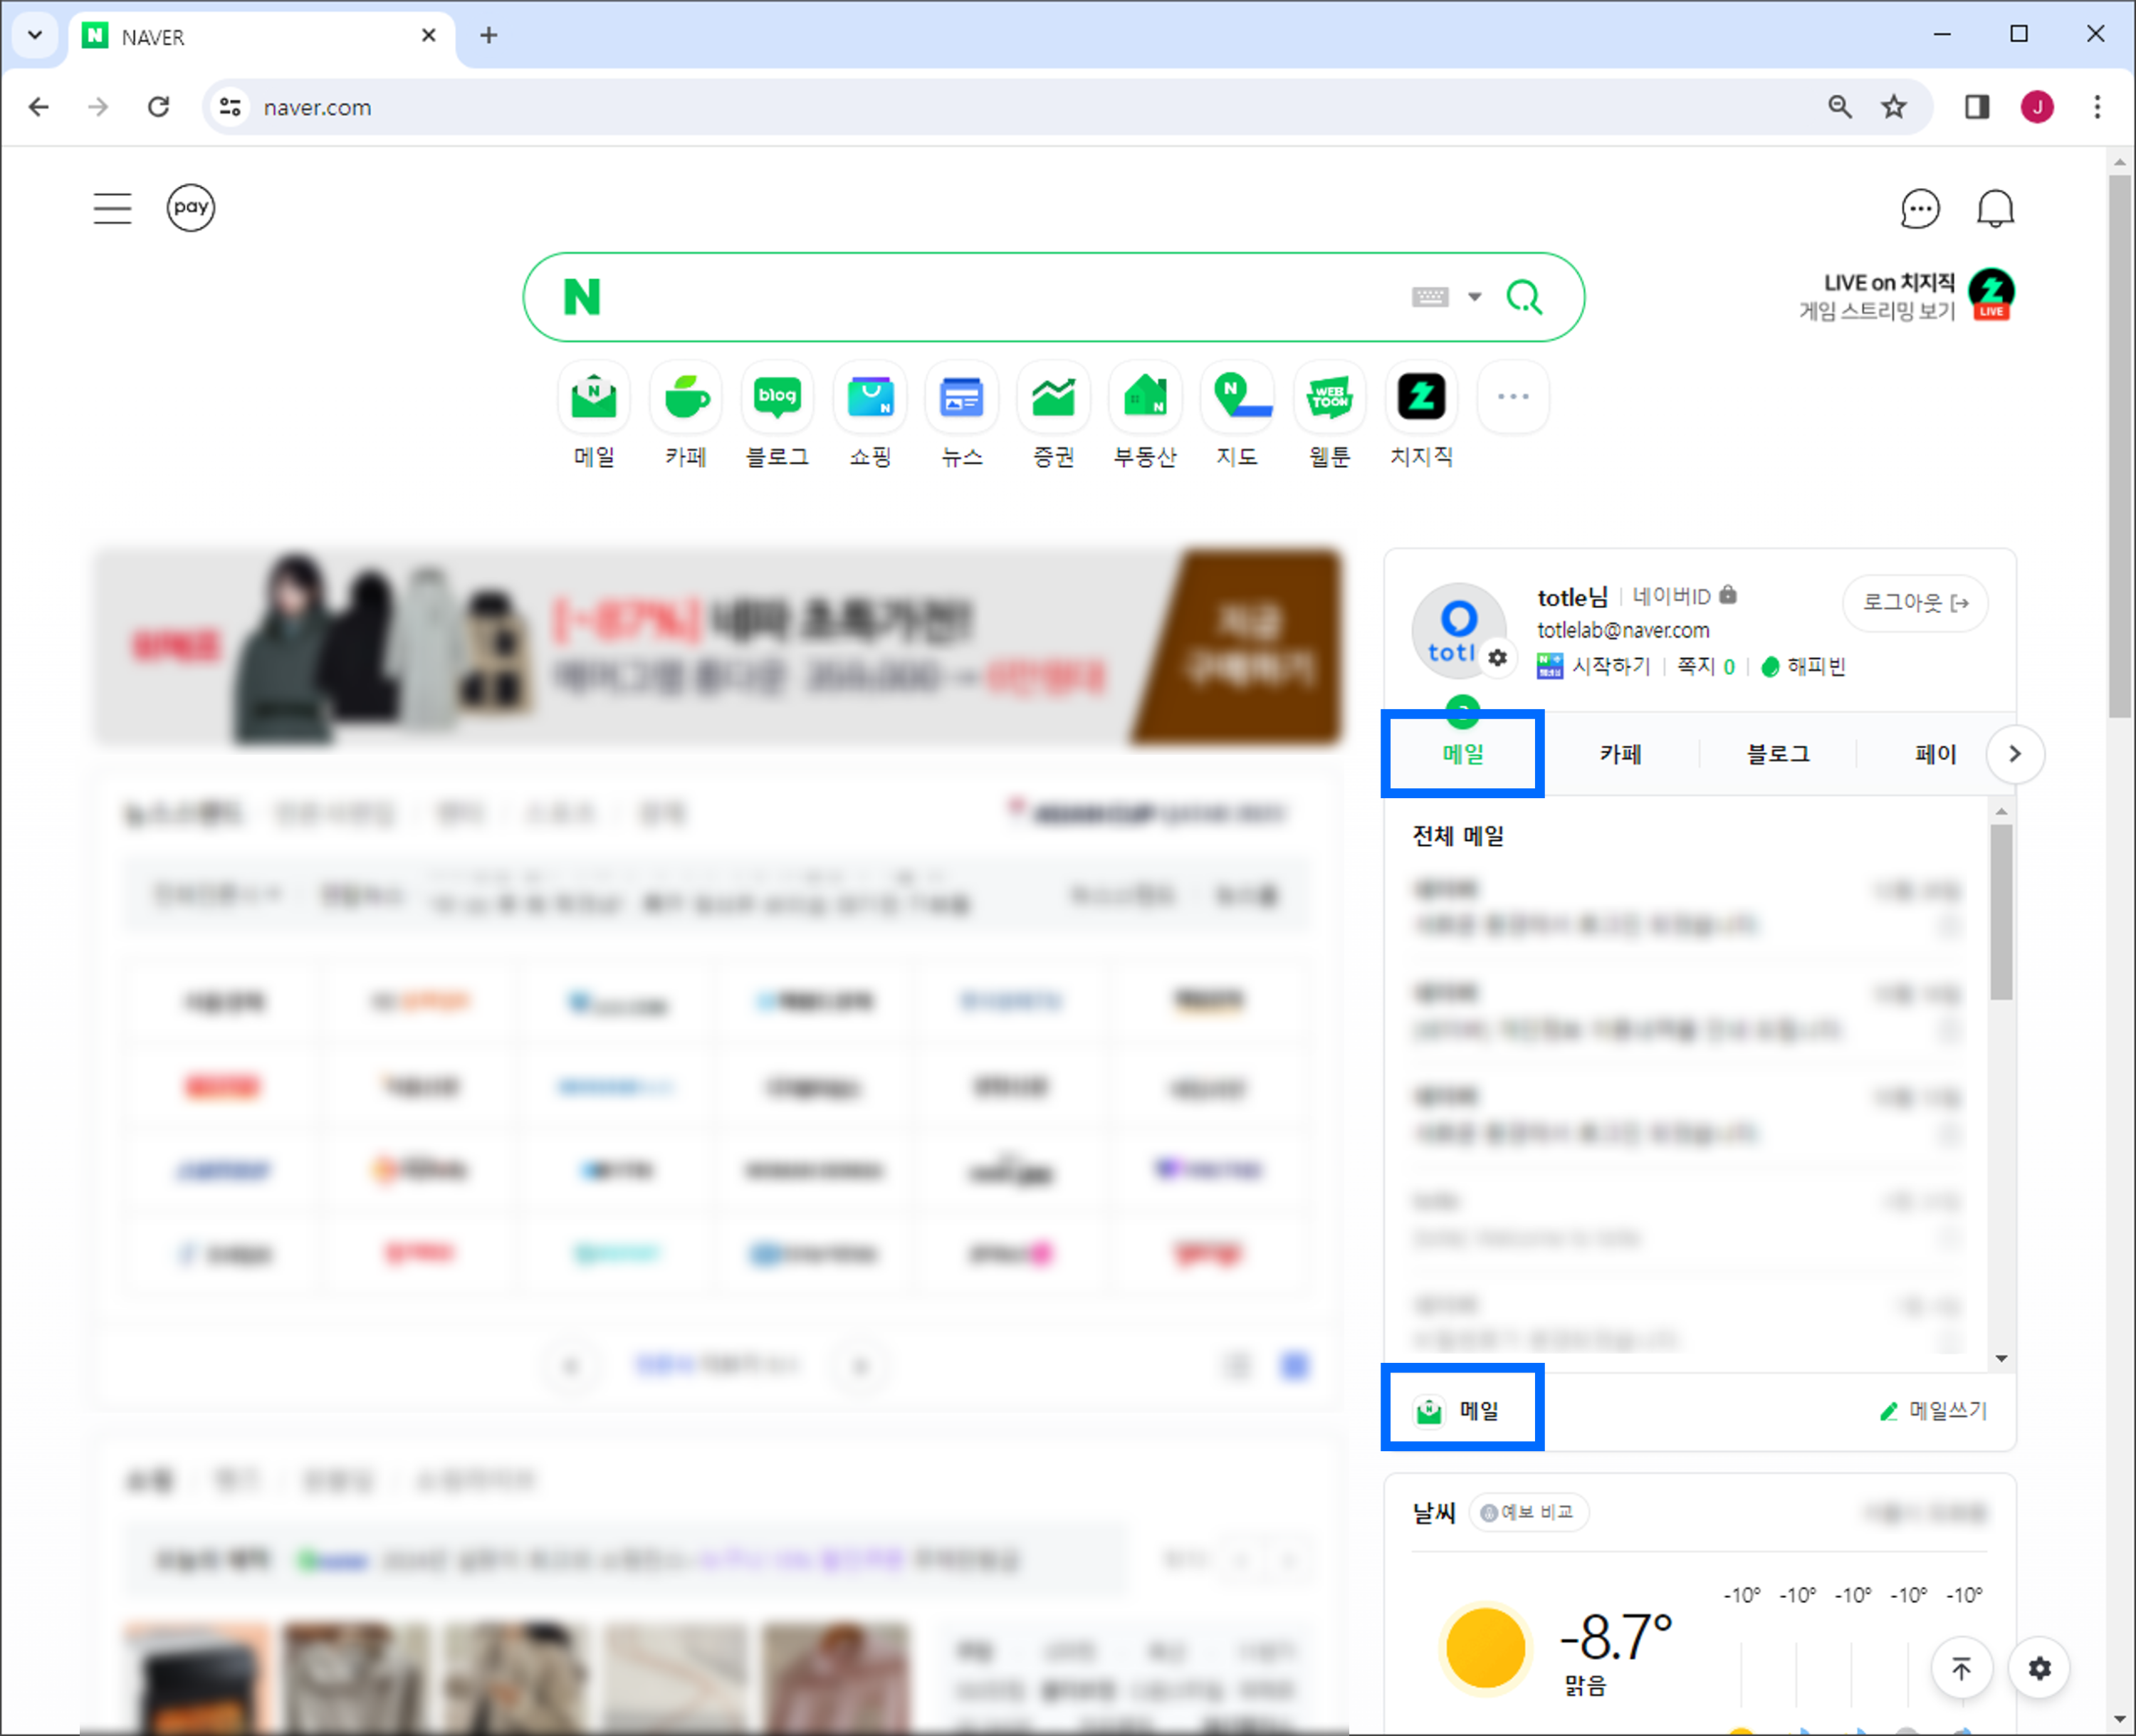Viewport: 2136px width, 1736px height.
Task: Click the green search magnifier icon
Action: 1524,297
